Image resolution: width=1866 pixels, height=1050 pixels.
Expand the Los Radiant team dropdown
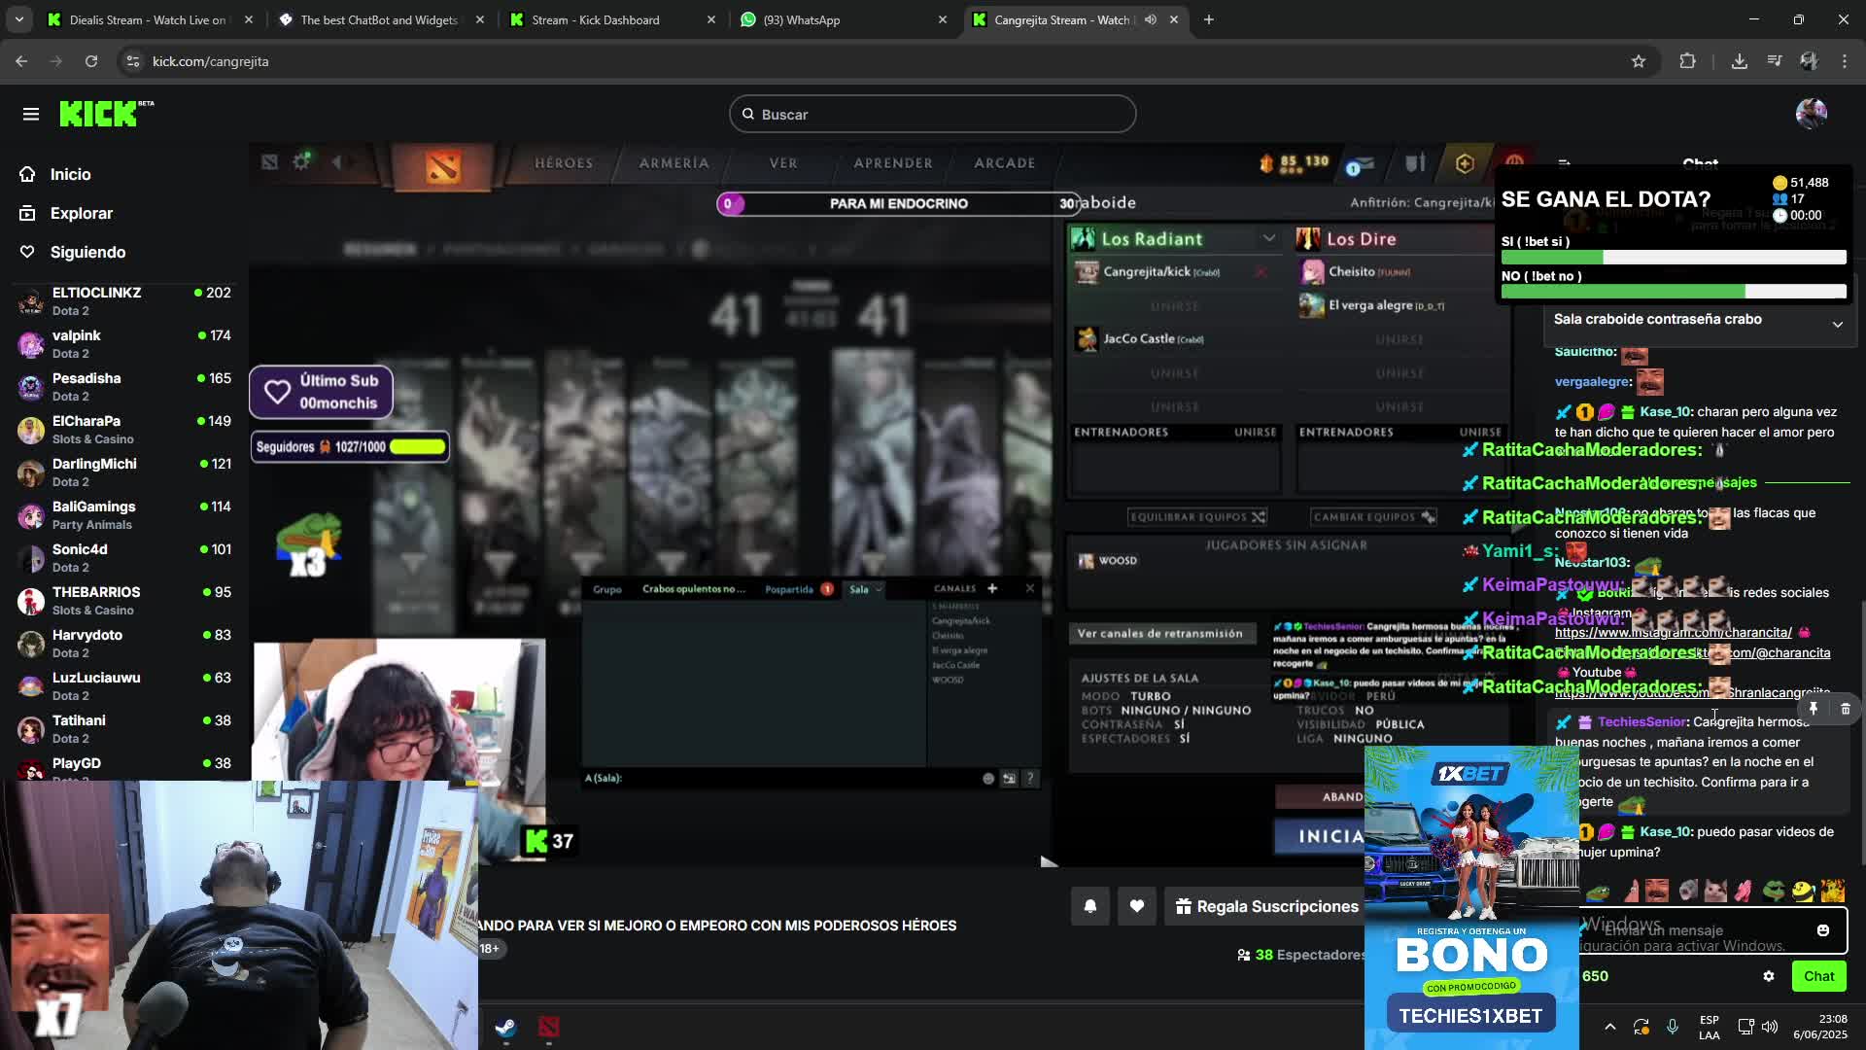pos(1269,238)
